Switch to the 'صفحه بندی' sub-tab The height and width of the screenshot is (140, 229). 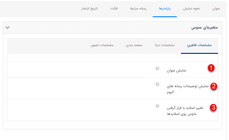point(134,45)
